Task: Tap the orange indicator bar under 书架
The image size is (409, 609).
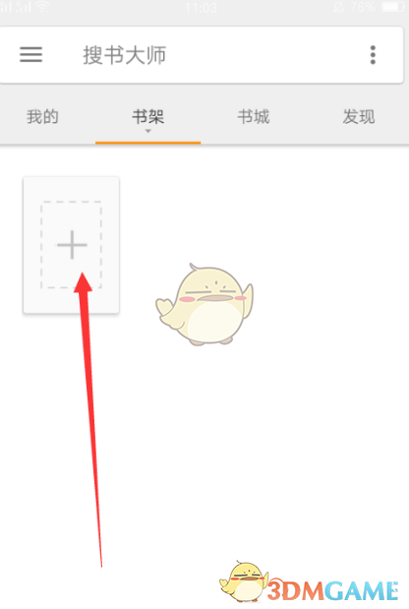Action: (x=147, y=143)
